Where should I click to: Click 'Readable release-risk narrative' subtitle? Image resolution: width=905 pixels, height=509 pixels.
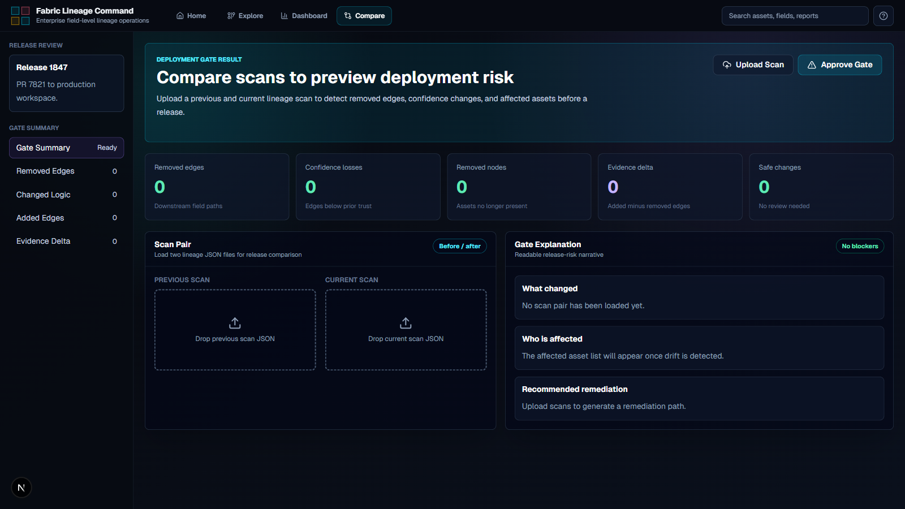[x=559, y=255]
